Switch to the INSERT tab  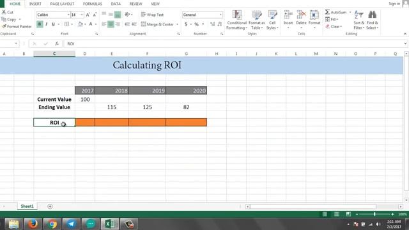[35, 4]
